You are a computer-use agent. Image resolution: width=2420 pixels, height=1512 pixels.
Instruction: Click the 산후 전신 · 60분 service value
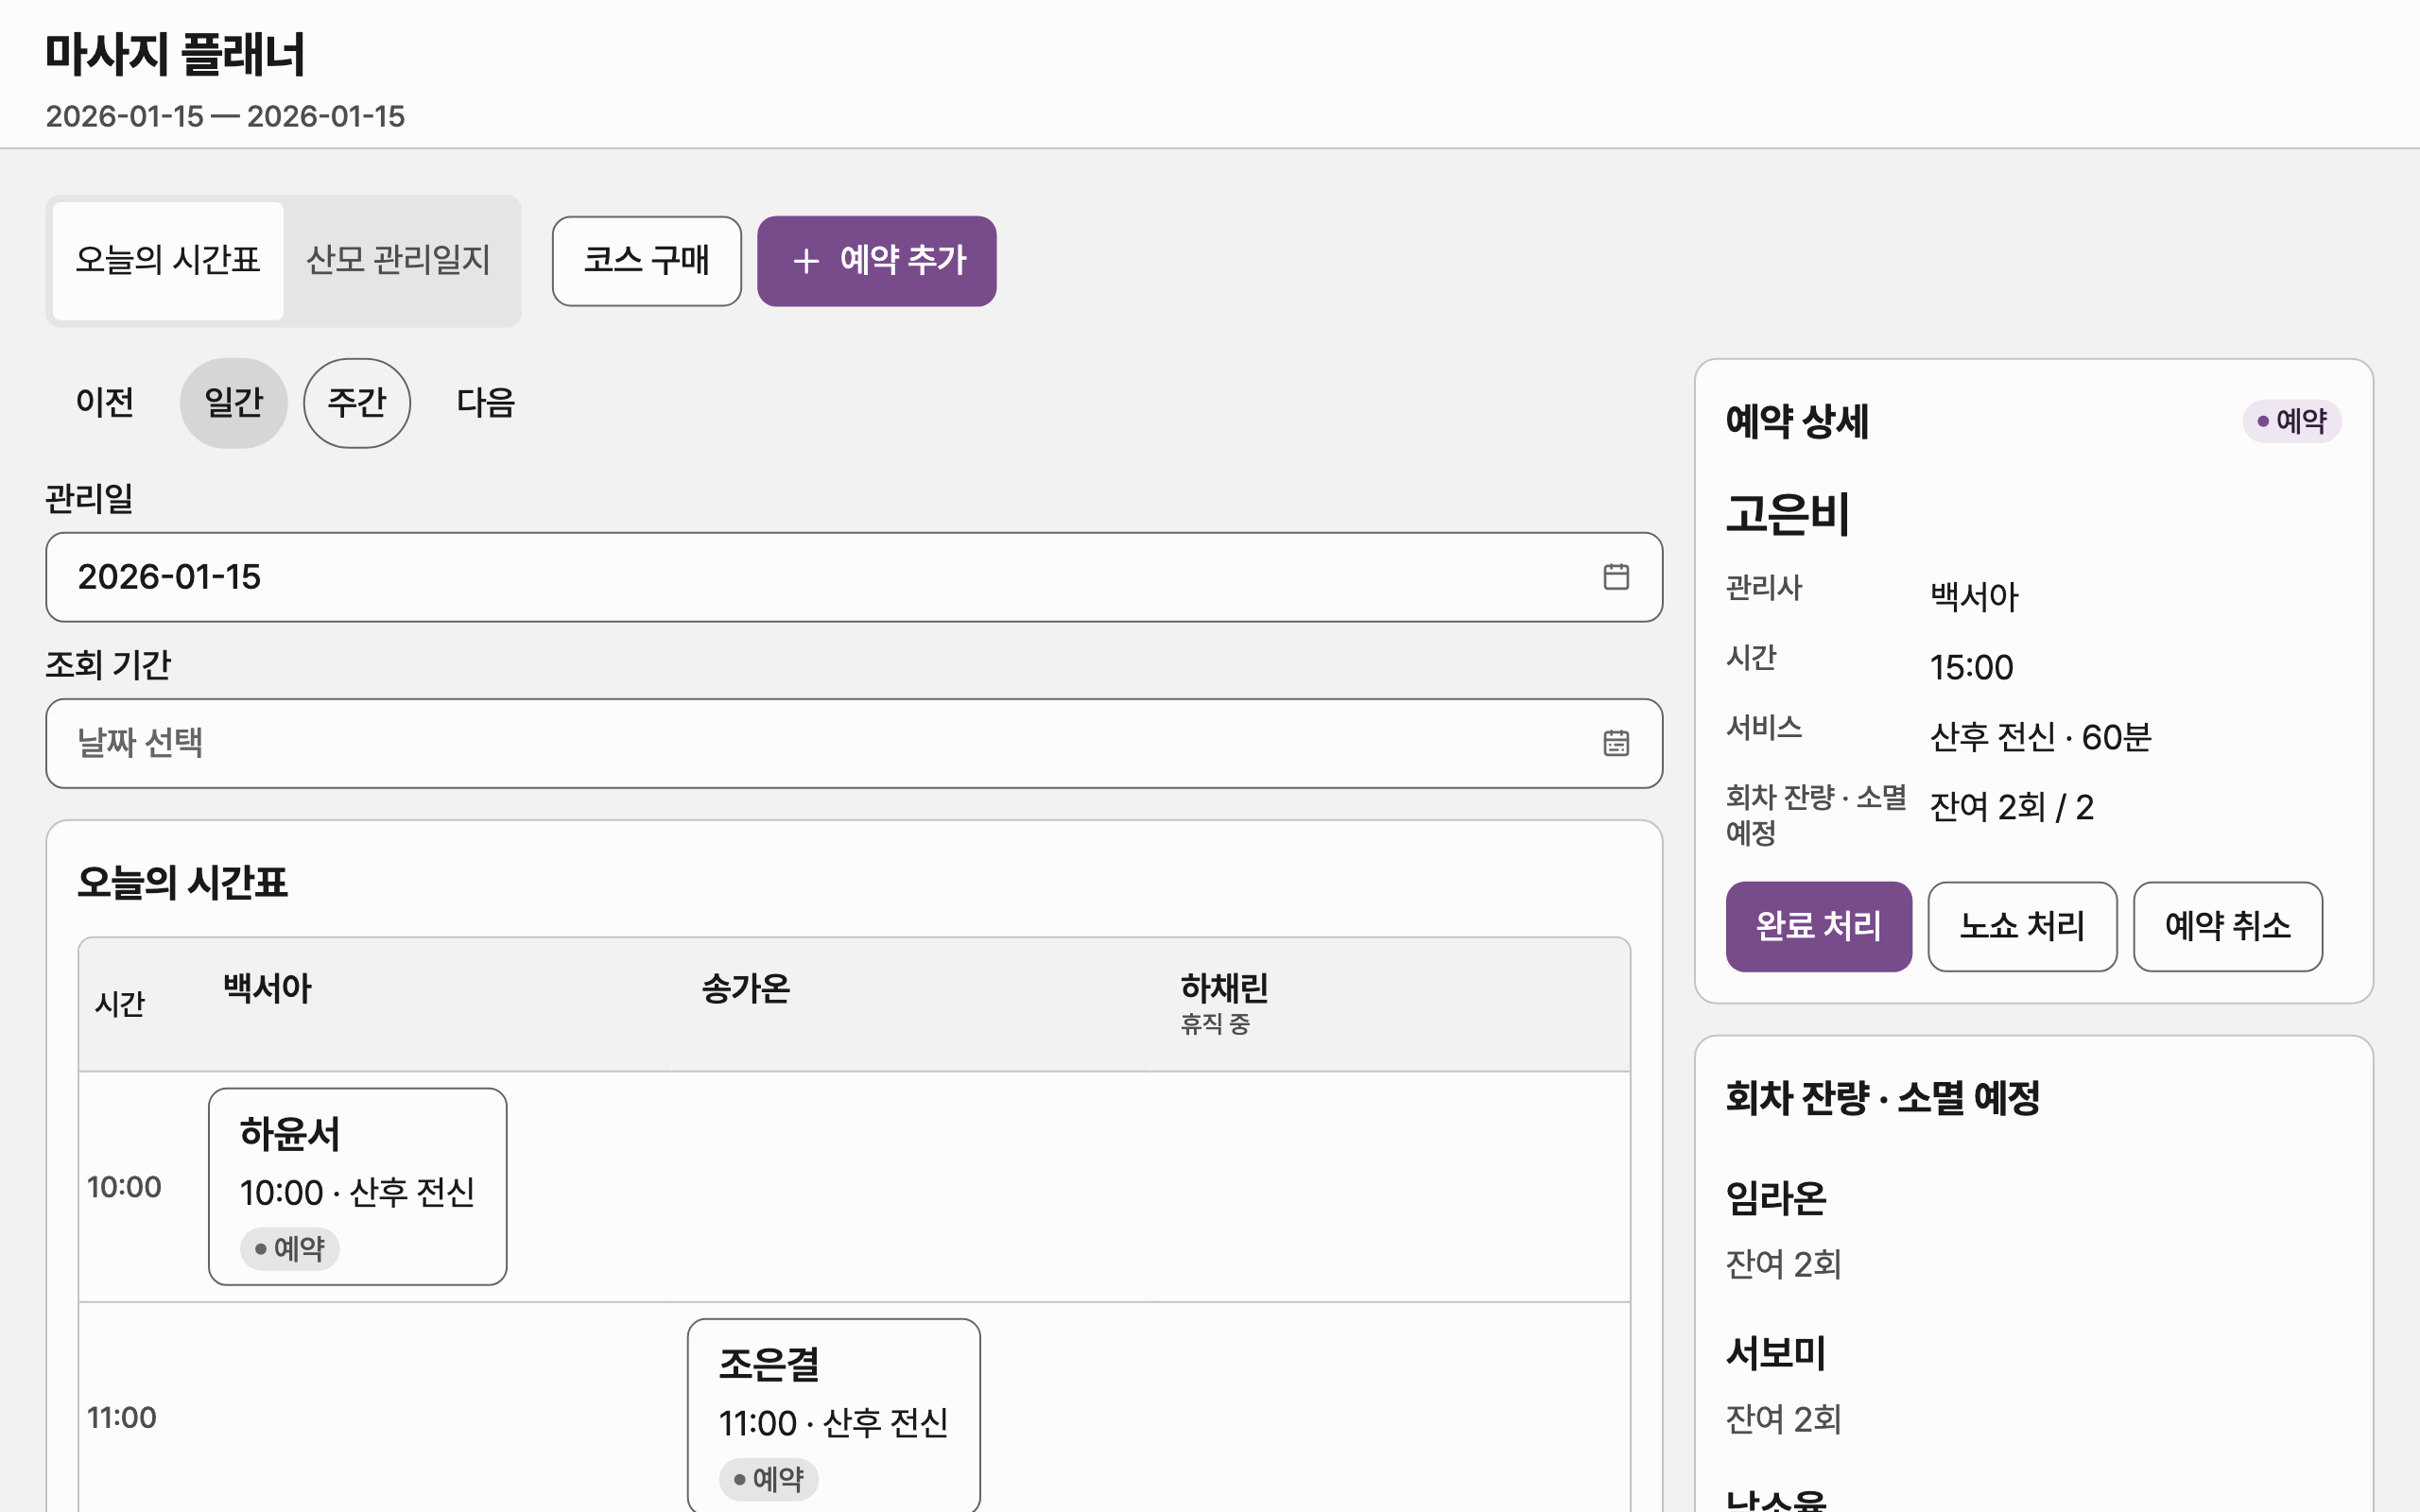[2040, 737]
